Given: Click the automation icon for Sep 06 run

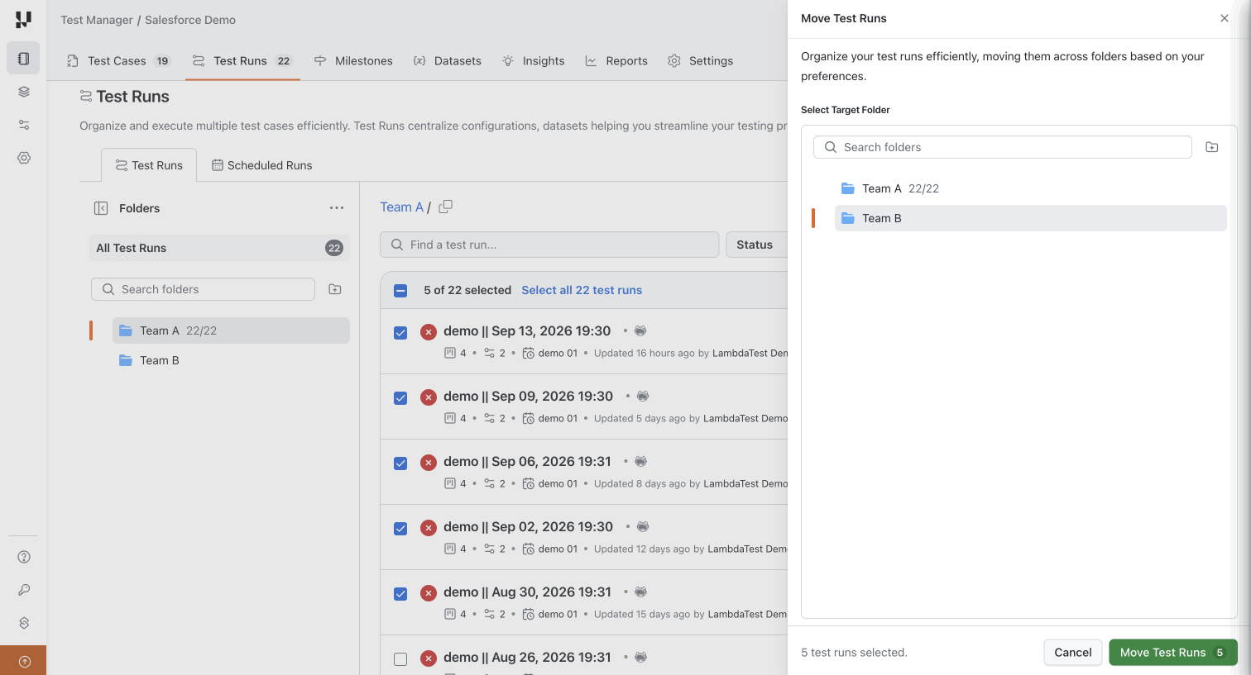Looking at the screenshot, I should coord(640,461).
